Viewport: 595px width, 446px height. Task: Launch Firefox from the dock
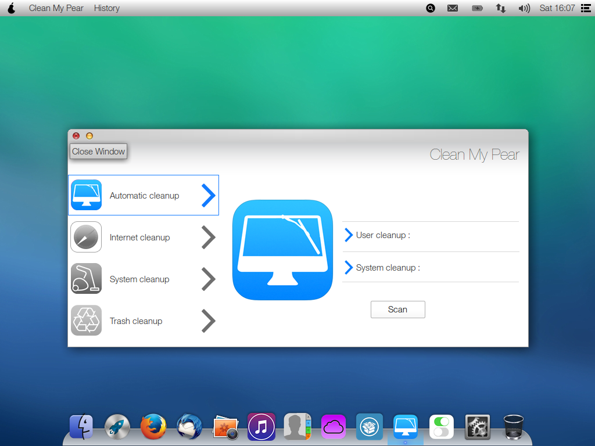click(153, 427)
